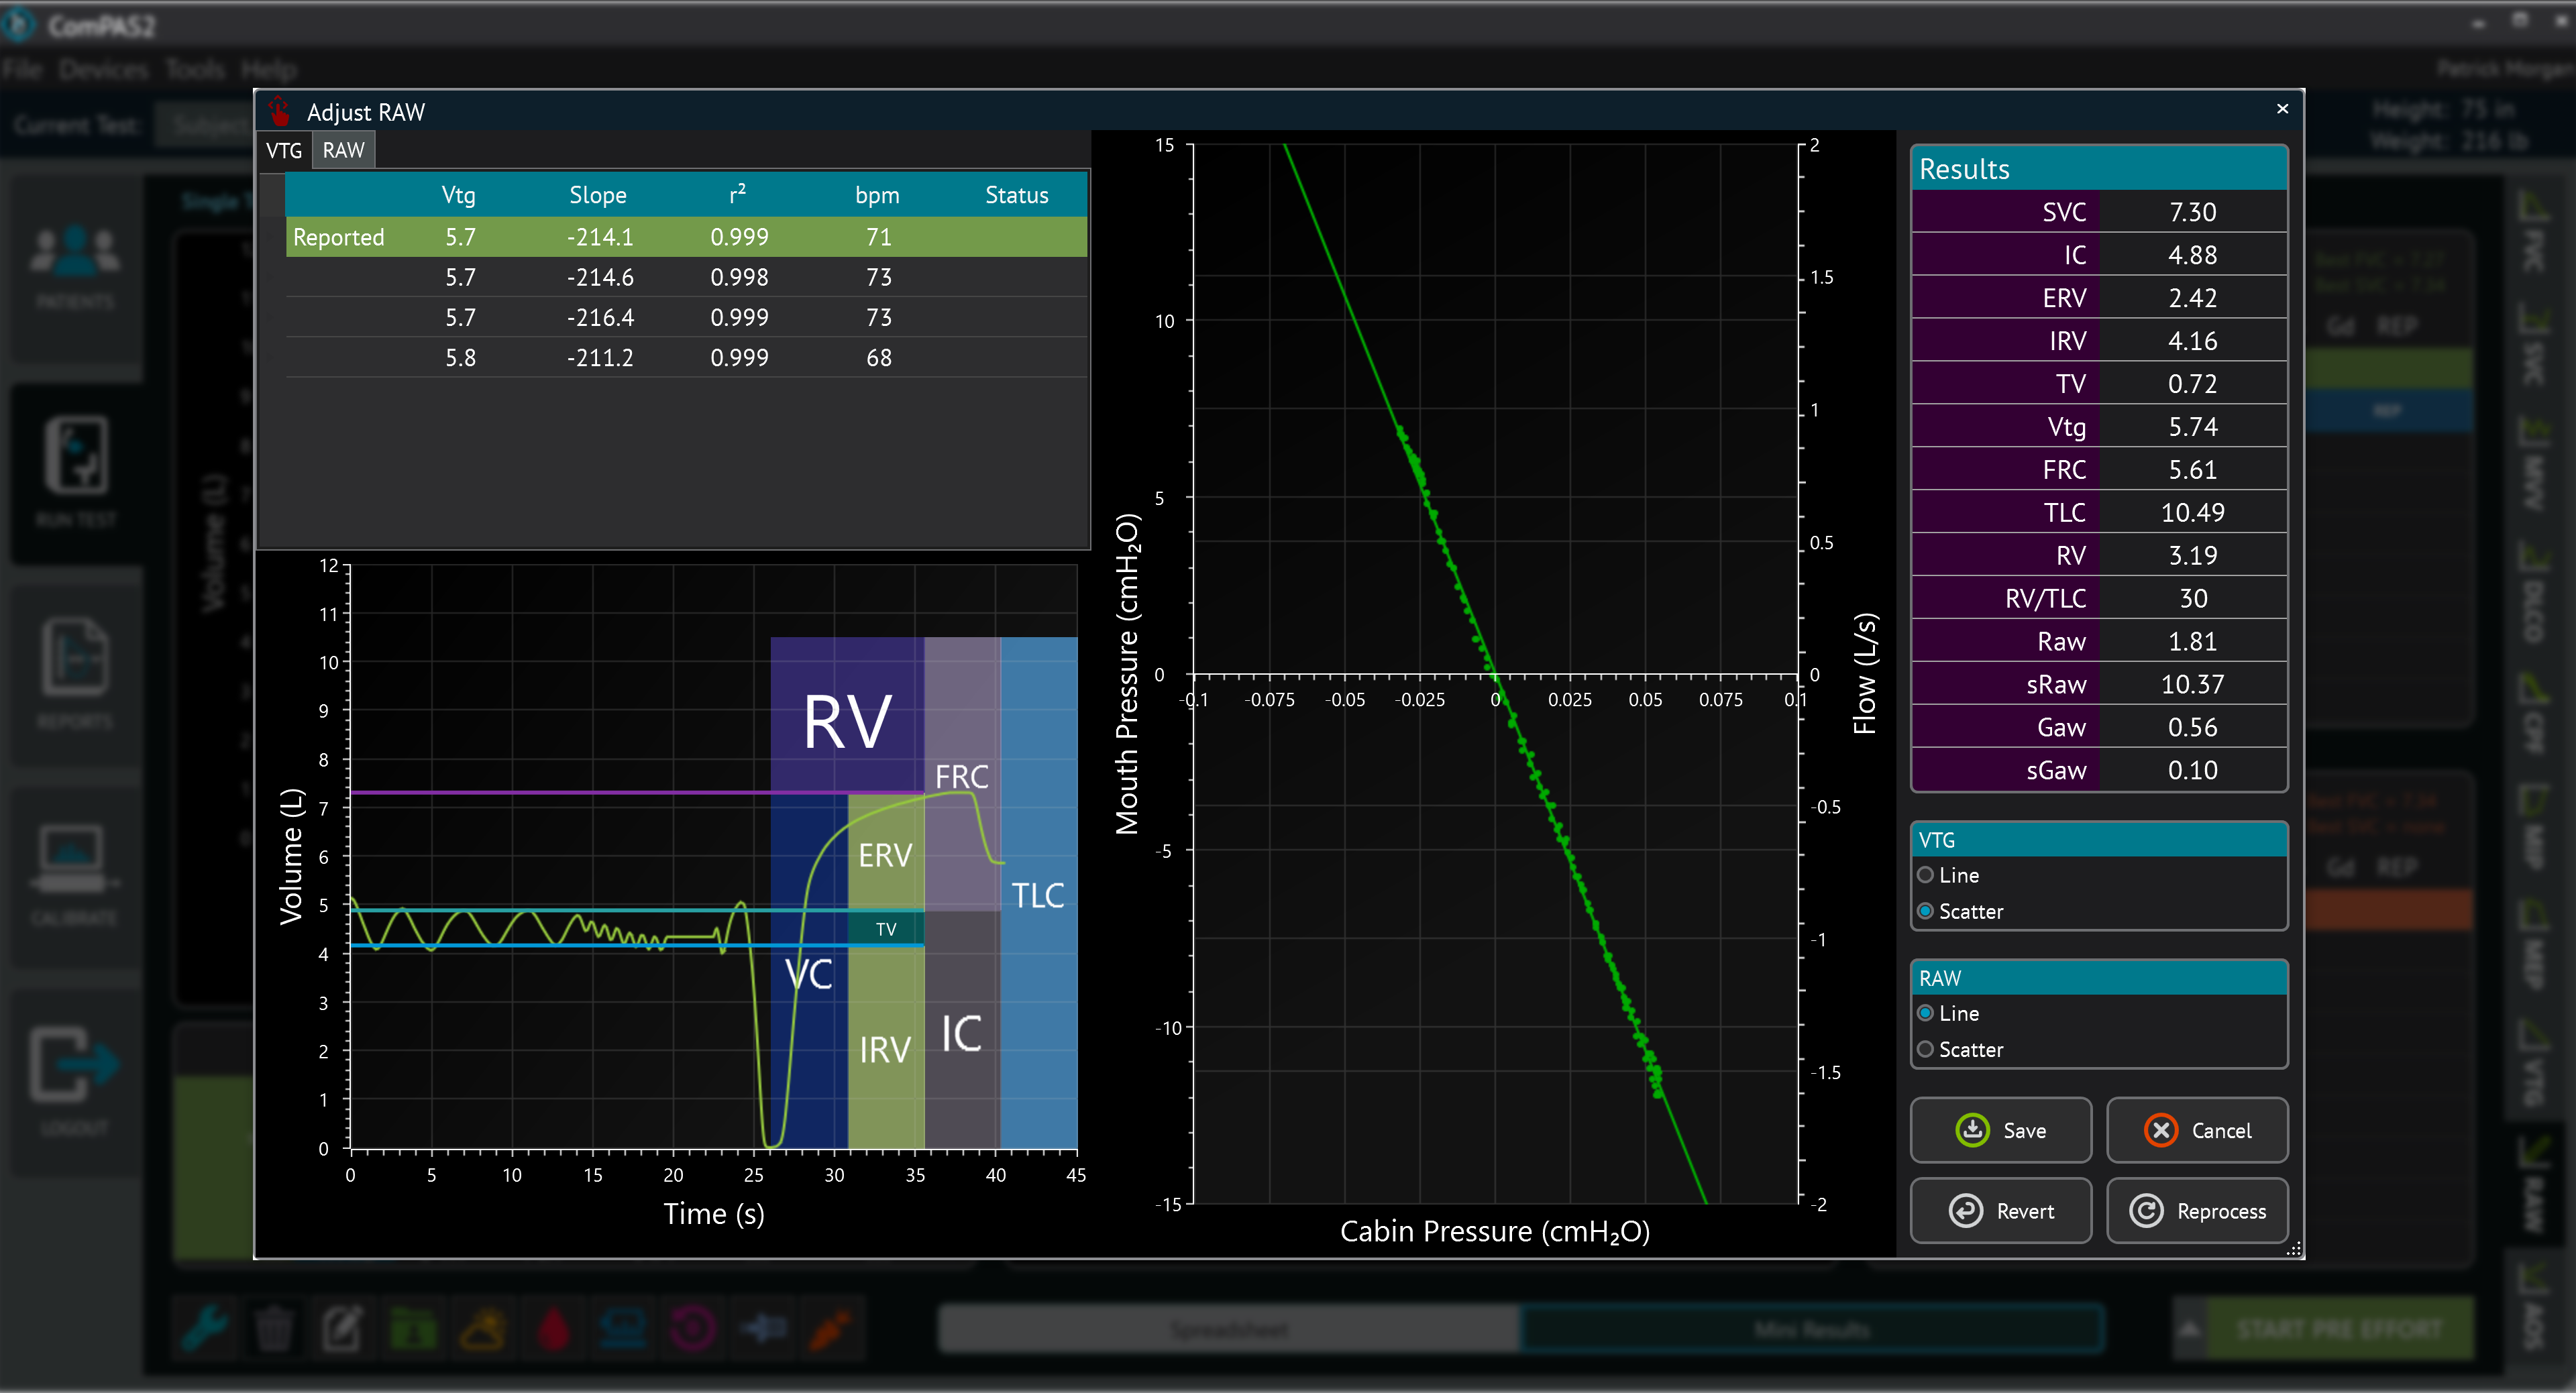Click the trash can icon in toolbar
This screenshot has height=1393, width=2576.
click(x=273, y=1329)
